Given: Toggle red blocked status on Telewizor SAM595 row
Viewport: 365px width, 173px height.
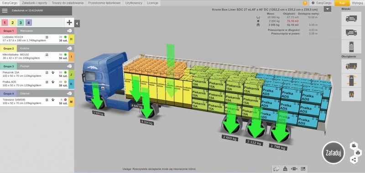Looking at the screenshot, I should tap(65, 100).
